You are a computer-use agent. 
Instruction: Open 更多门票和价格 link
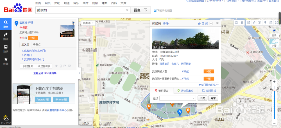coord(209,85)
